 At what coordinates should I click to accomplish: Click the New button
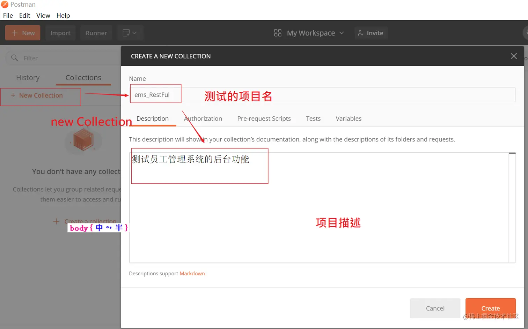[23, 33]
